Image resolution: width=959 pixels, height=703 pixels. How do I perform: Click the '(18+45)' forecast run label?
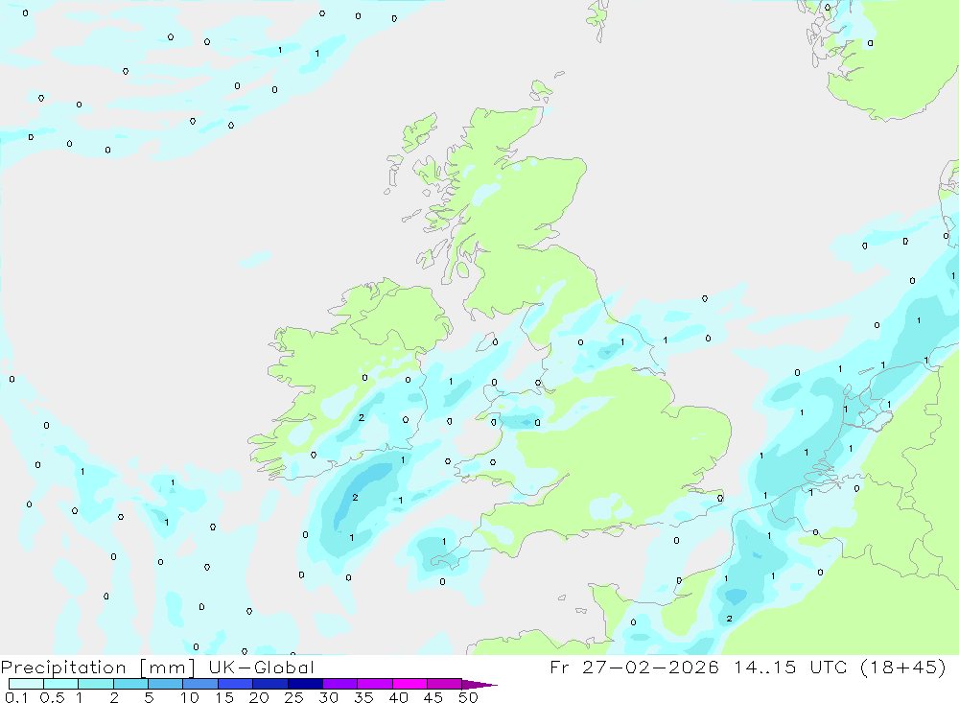point(903,667)
